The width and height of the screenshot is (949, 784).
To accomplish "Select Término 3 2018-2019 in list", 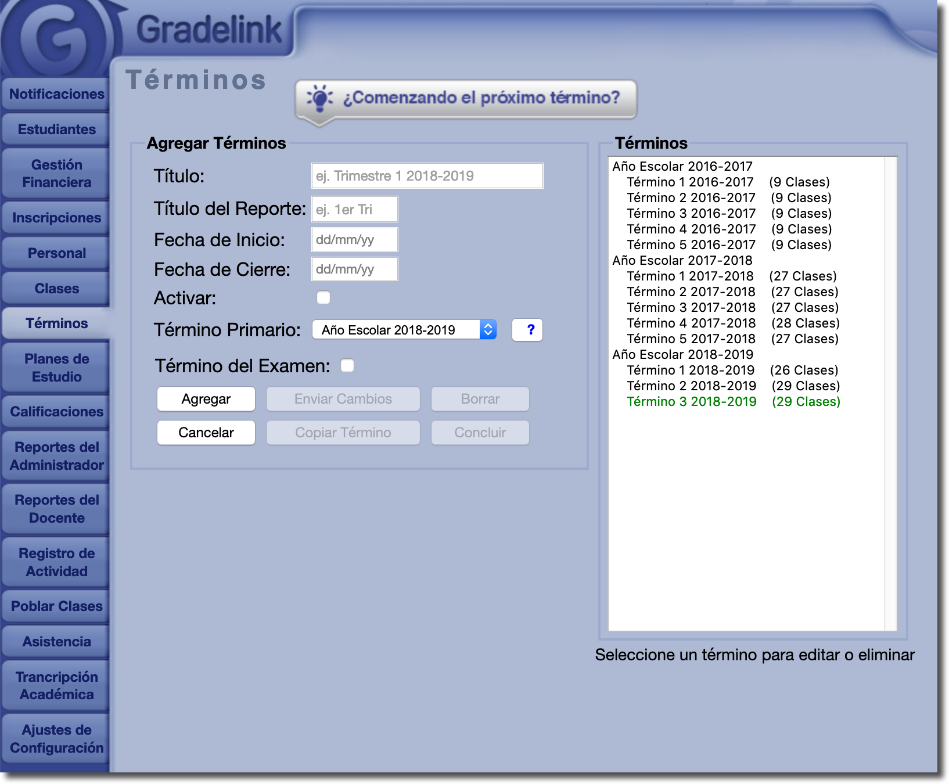I will (691, 402).
